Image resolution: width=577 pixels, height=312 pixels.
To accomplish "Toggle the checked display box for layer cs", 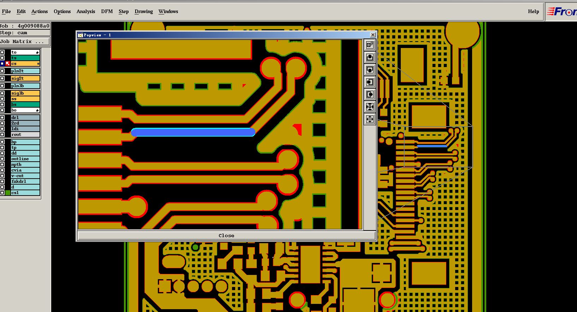I will coord(2,64).
